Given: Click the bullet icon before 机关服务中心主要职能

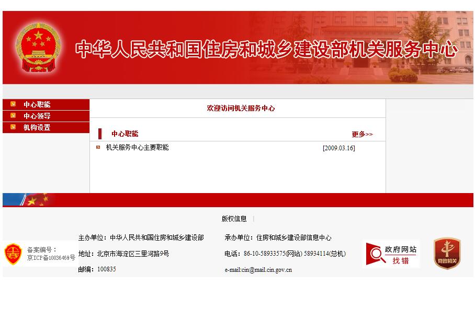Looking at the screenshot, I should 98,147.
